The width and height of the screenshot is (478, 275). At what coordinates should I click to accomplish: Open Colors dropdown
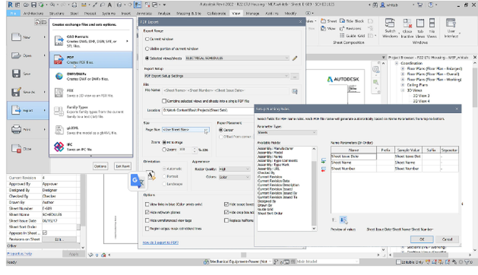pyautogui.click(x=234, y=177)
